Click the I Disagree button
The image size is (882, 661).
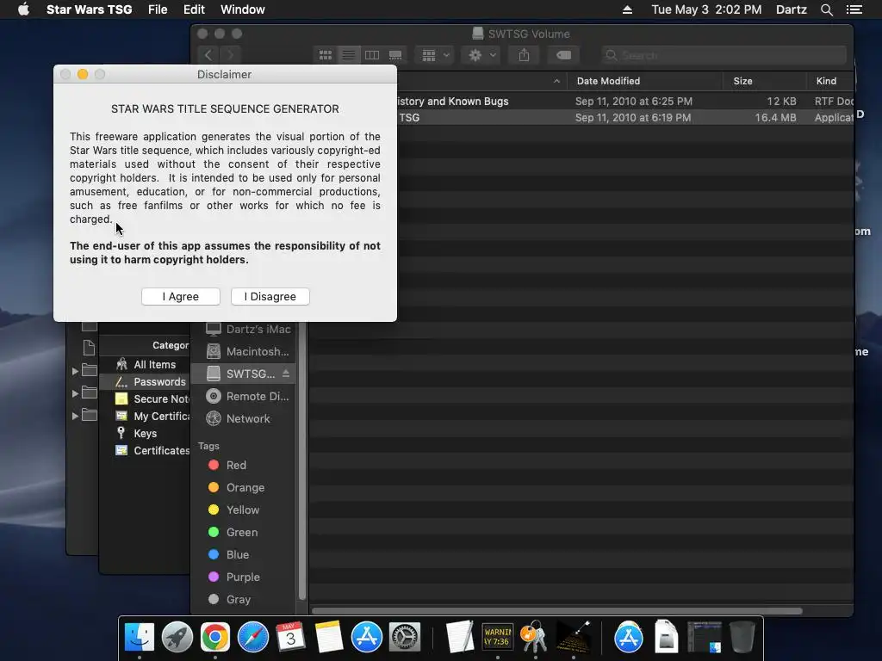270,296
